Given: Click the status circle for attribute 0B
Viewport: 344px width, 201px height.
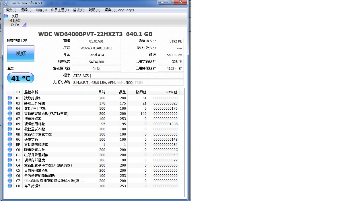Looking at the screenshot, I should (x=10, y=134).
